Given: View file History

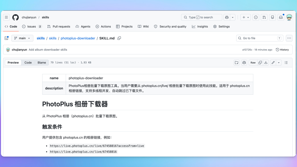Looking at the screenshot, I should coord(282,50).
